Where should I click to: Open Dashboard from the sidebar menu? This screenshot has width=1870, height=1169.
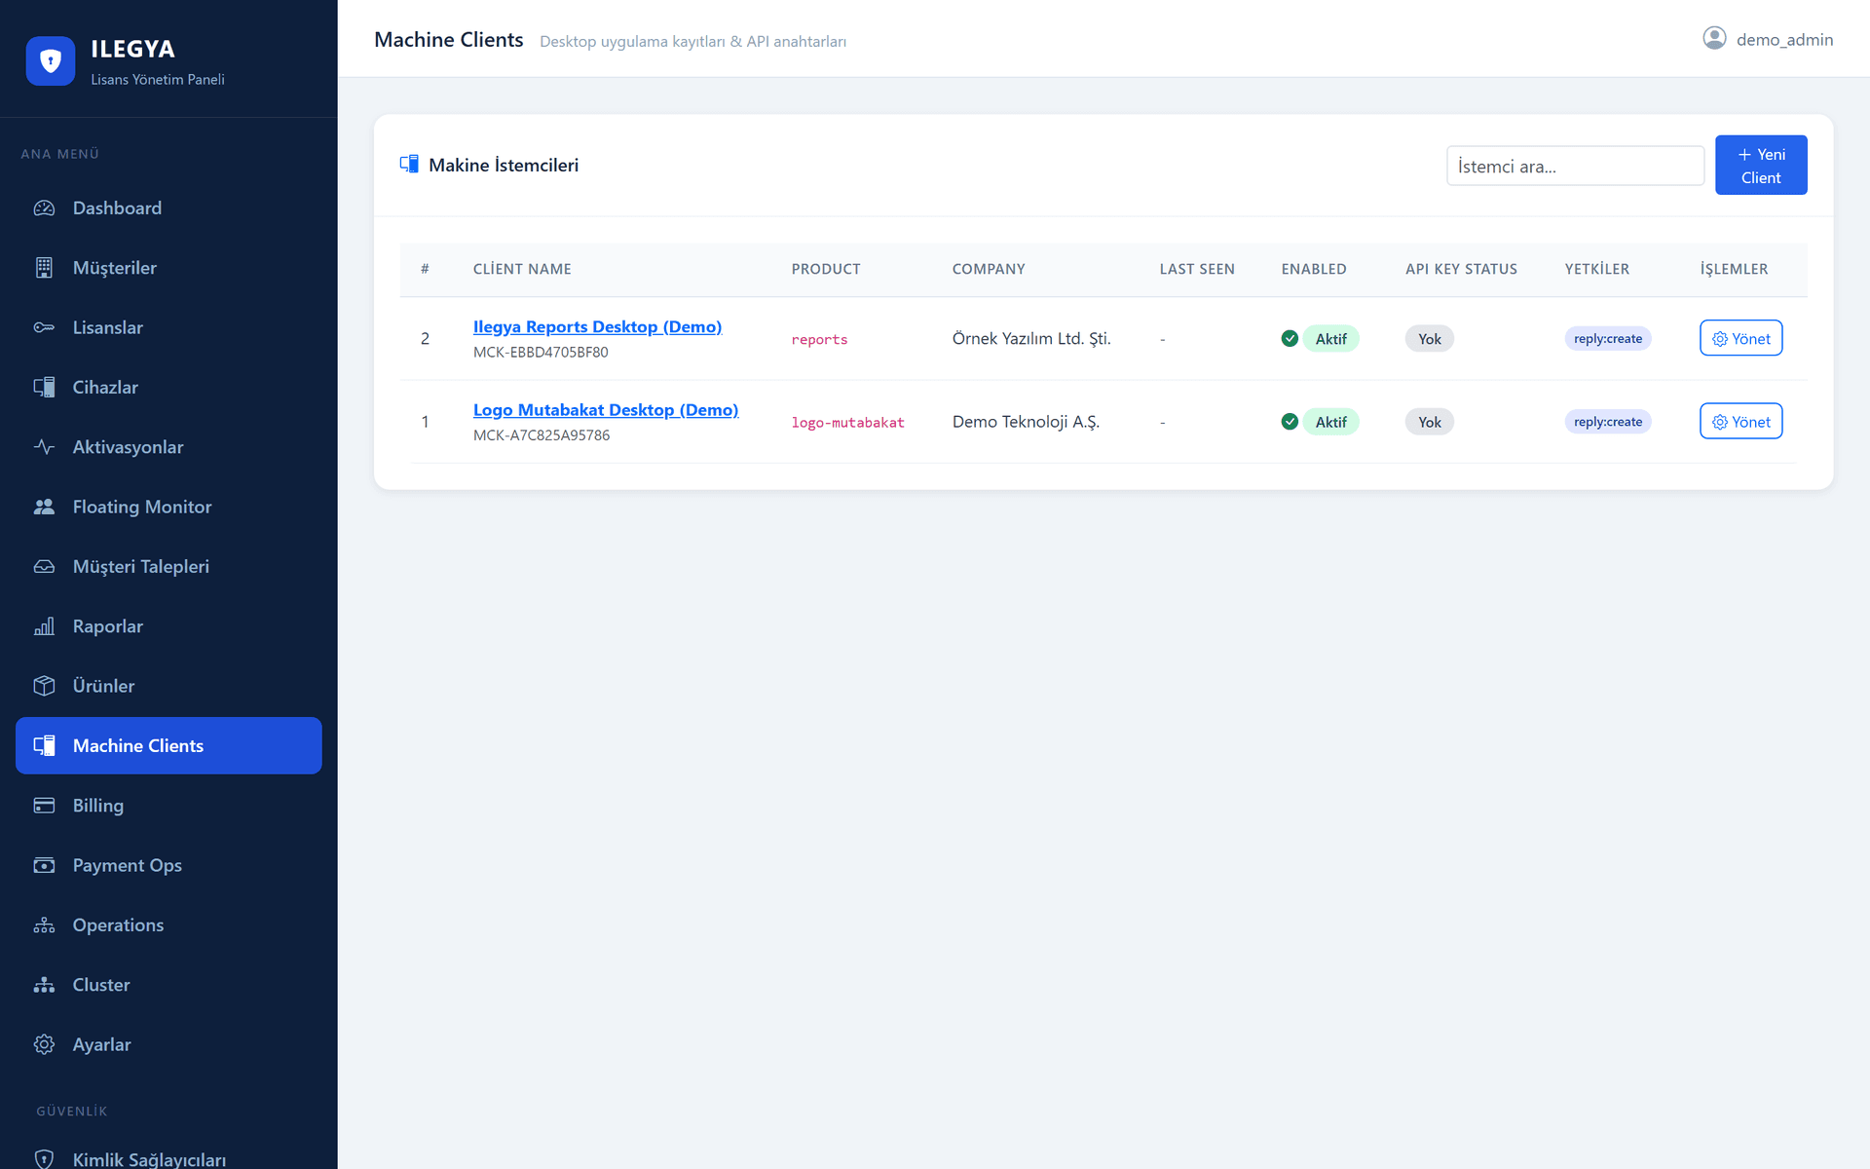point(168,208)
